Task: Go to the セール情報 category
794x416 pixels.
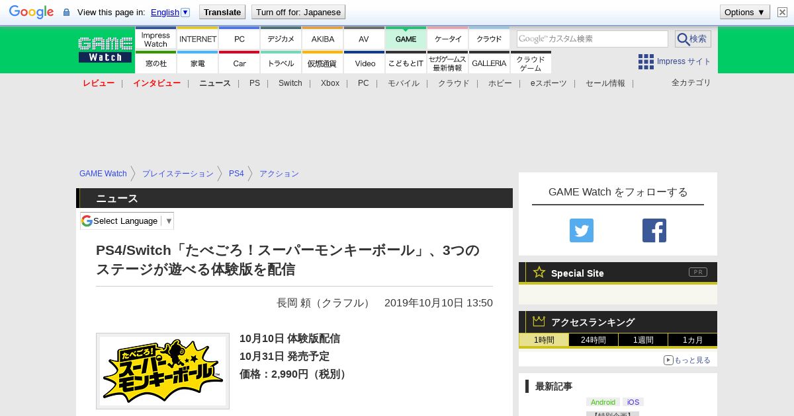Action: coord(605,83)
